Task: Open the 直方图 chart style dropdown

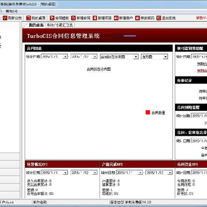Action: coord(166,57)
